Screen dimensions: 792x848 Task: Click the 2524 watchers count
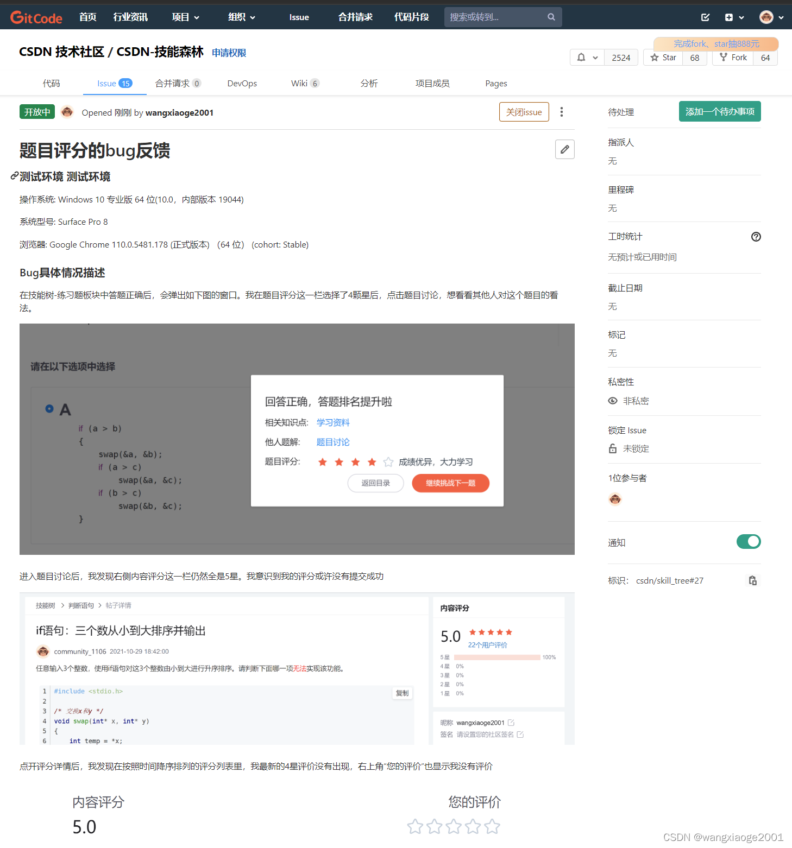click(621, 58)
